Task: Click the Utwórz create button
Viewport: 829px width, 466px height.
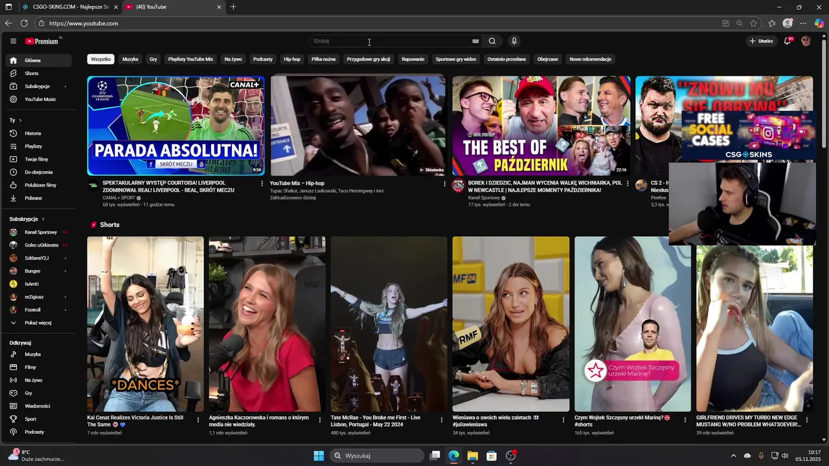Action: click(762, 41)
